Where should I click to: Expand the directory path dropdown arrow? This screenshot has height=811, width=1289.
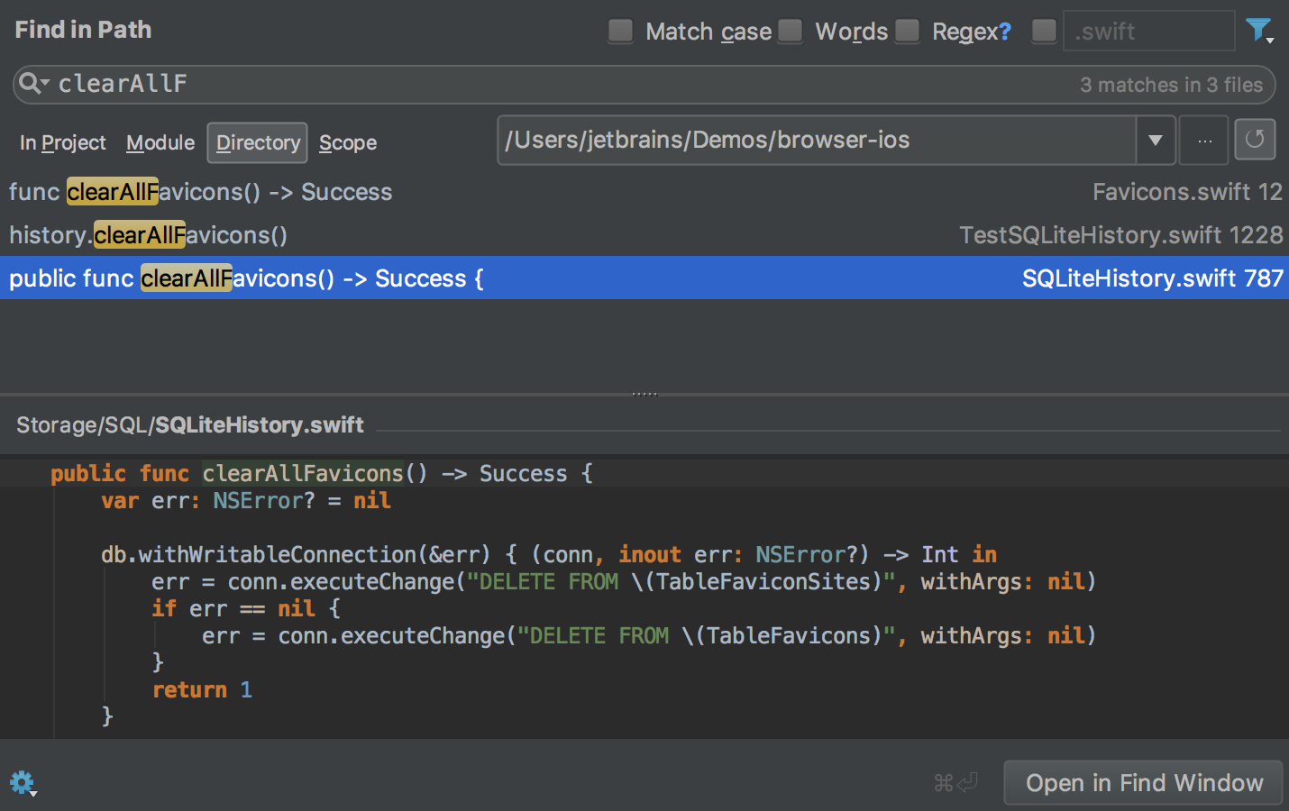(1156, 141)
